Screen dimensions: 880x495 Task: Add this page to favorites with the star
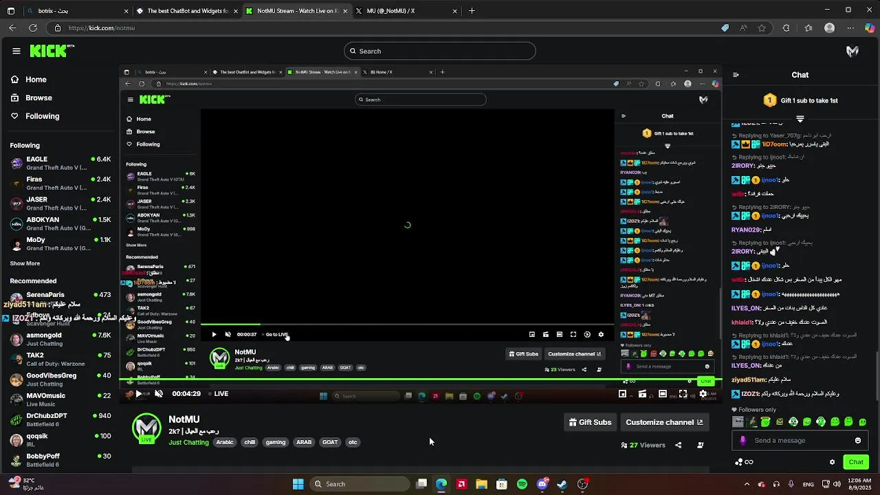click(x=762, y=28)
